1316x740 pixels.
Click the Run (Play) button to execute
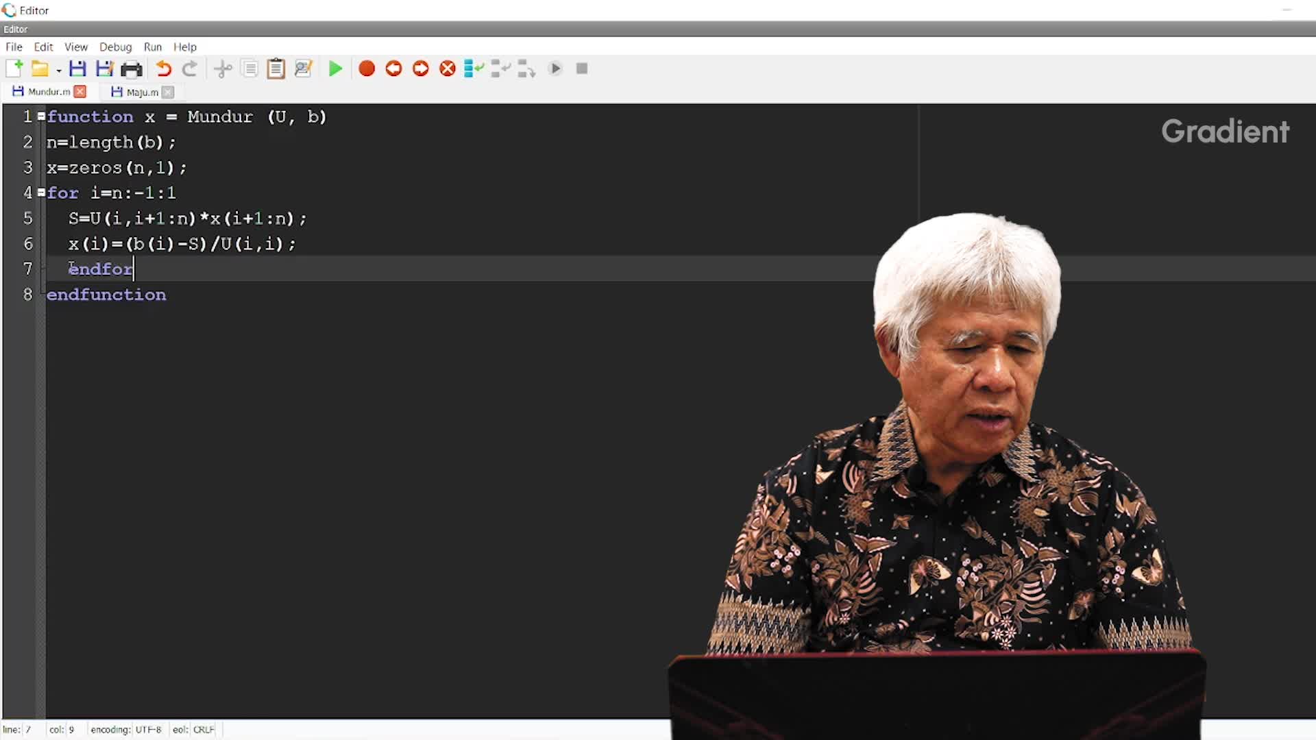(x=334, y=68)
